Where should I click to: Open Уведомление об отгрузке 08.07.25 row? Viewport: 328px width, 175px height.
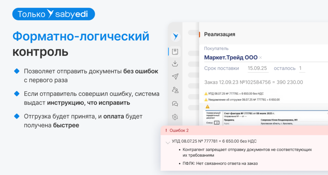click(x=244, y=100)
